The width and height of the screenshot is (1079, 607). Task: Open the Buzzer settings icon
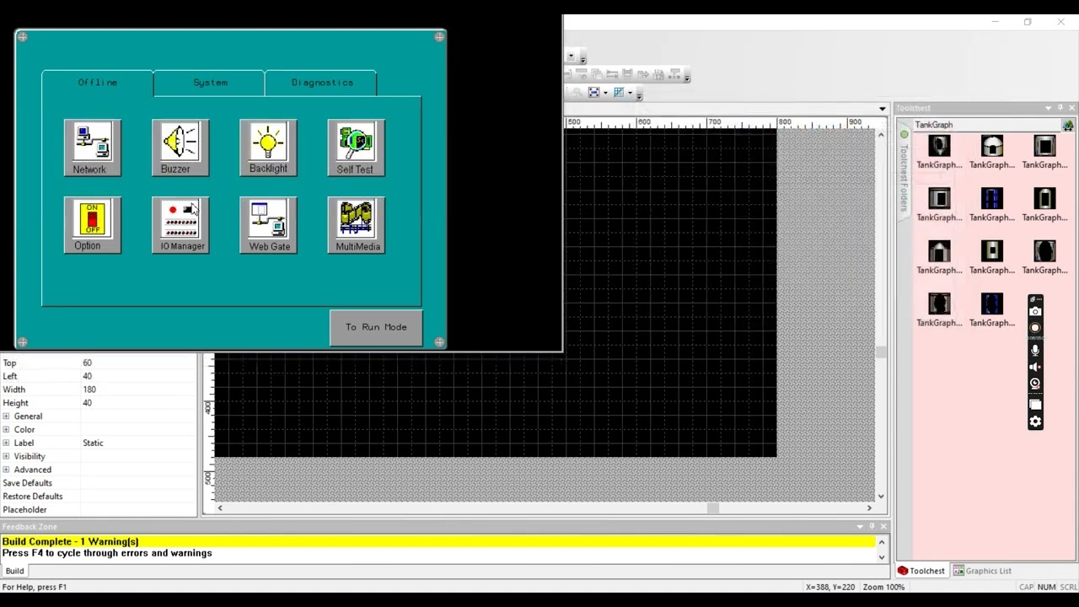tap(180, 148)
